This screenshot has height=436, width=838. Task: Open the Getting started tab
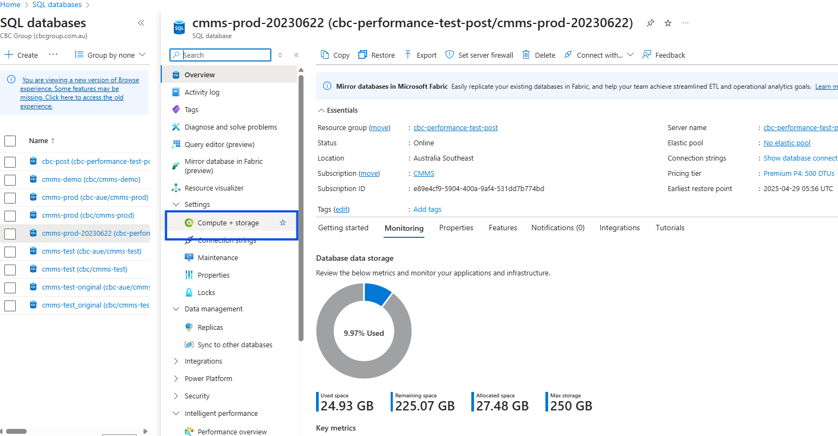click(x=343, y=228)
